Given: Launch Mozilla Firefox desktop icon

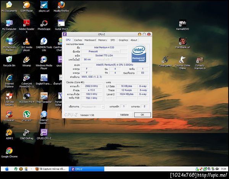Looking at the screenshot, I should [61, 6].
